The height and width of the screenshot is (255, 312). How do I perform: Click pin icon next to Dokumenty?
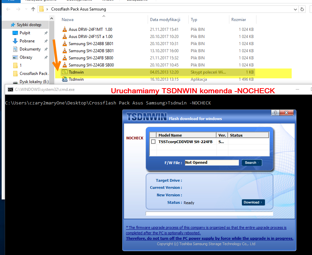46,49
